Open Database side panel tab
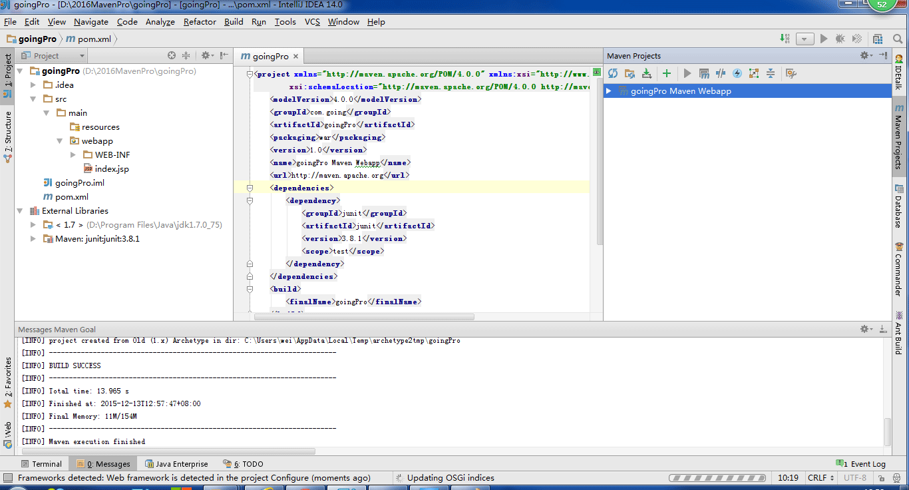909x490 pixels. pos(898,206)
